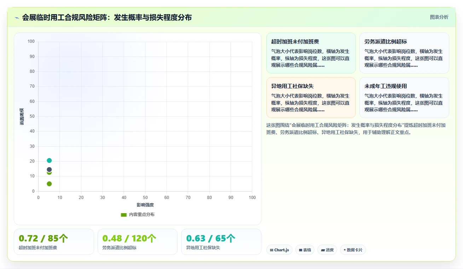This screenshot has width=463, height=269.
Task: Click the 表格 tag
Action: 305,250
